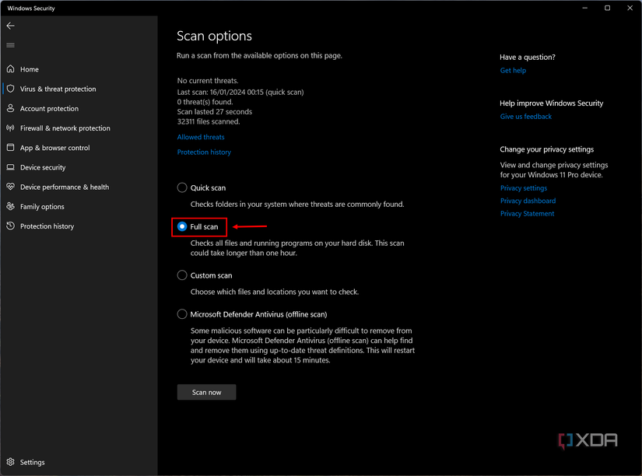The width and height of the screenshot is (642, 476).
Task: Click the Give us feedback link
Action: tap(526, 117)
